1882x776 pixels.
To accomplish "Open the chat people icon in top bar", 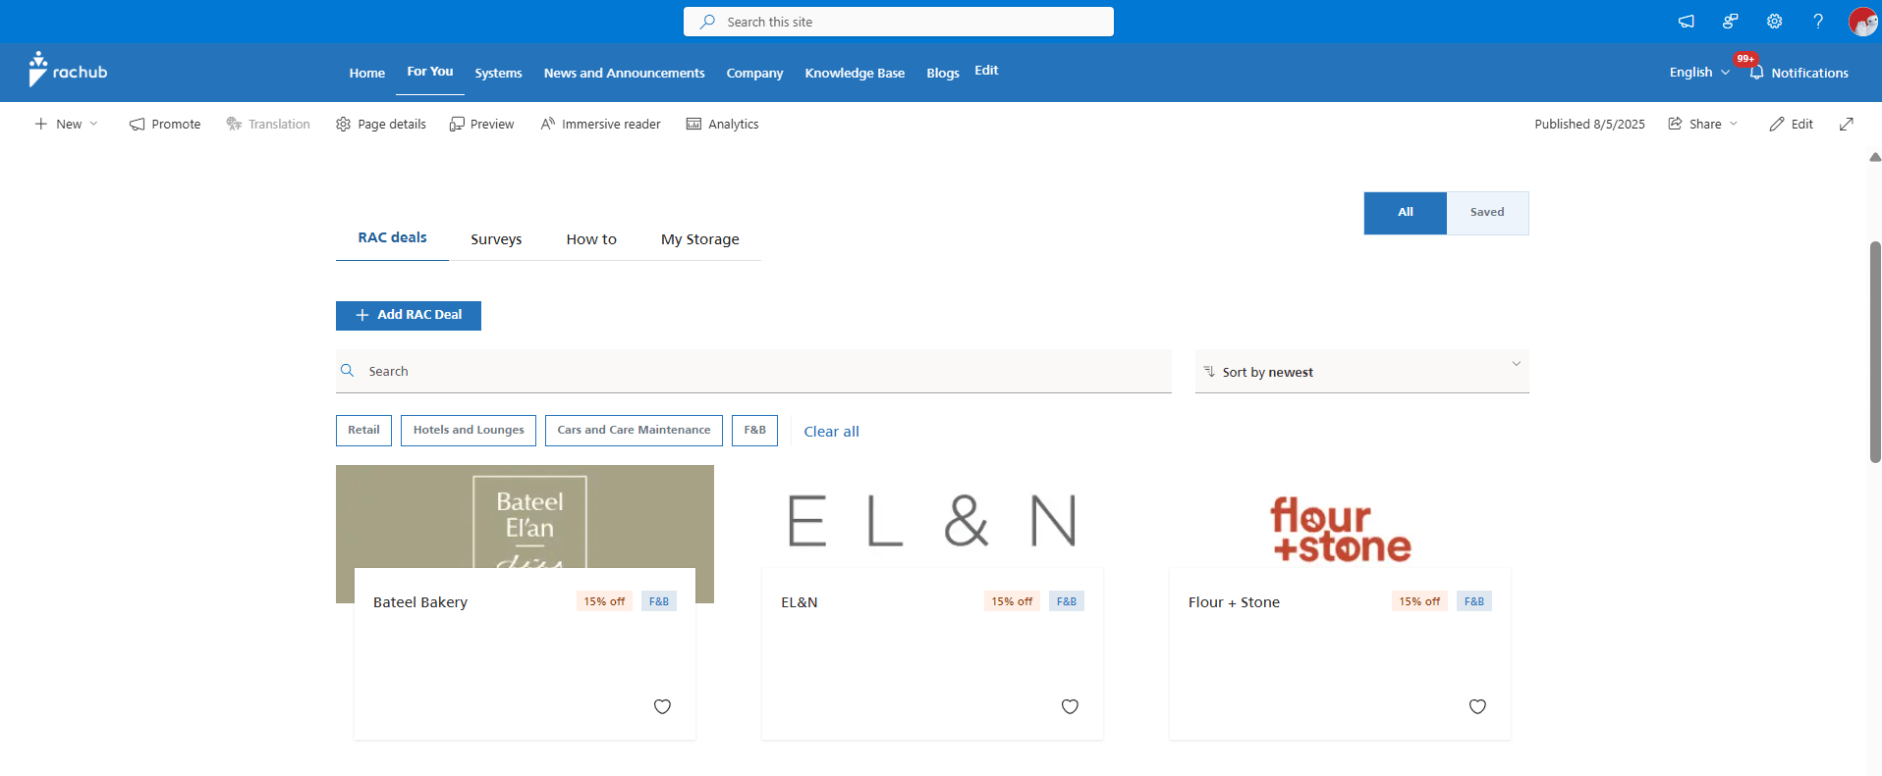I will [x=1731, y=21].
